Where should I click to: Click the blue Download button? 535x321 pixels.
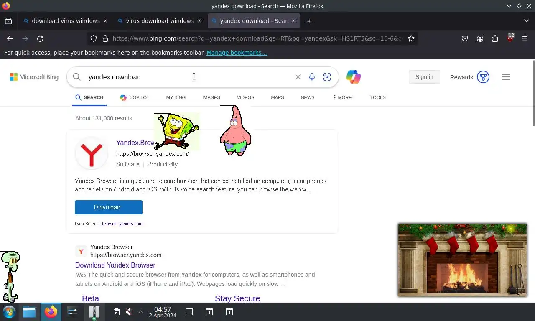pyautogui.click(x=109, y=207)
